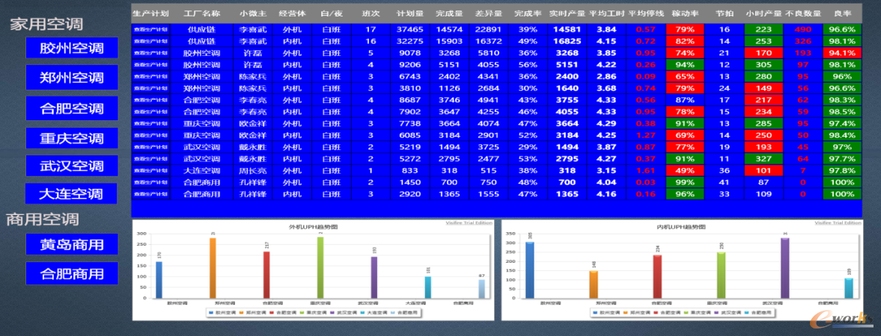Click 查看生产计划 in the 计划量 2920 row
This screenshot has width=881, height=336.
[x=150, y=193]
